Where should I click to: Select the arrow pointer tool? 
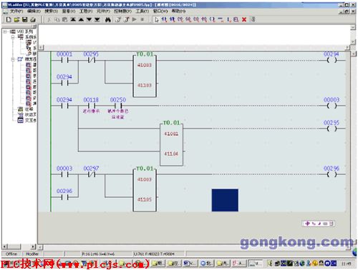[157, 19]
